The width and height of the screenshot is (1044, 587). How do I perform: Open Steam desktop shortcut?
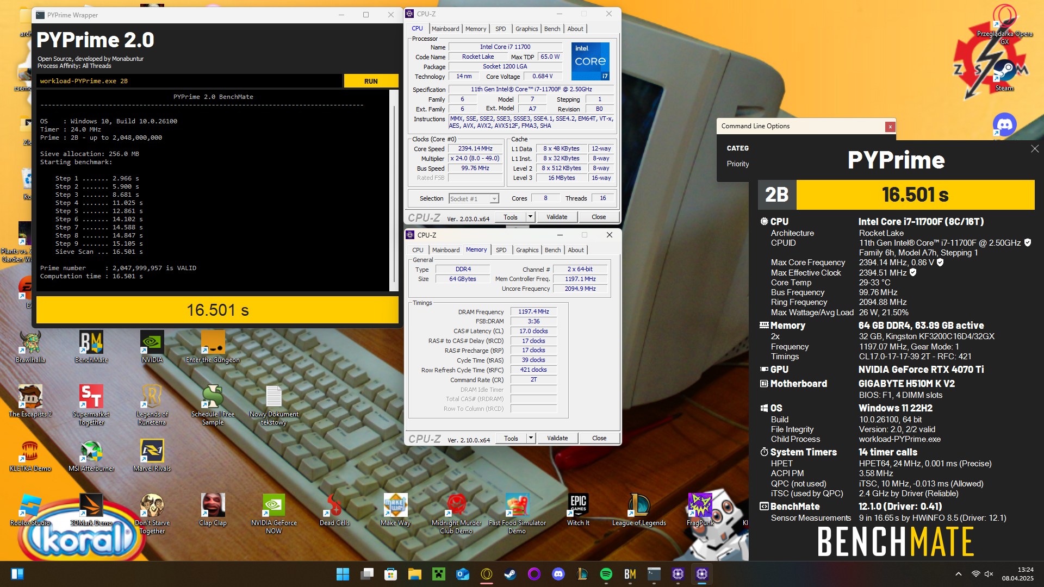tap(1004, 76)
